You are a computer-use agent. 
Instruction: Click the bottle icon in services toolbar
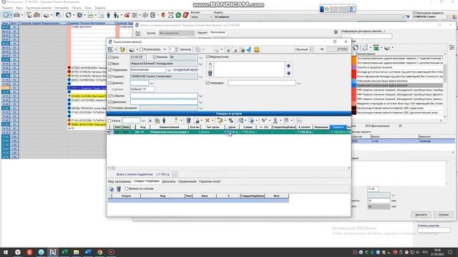[x=176, y=121]
